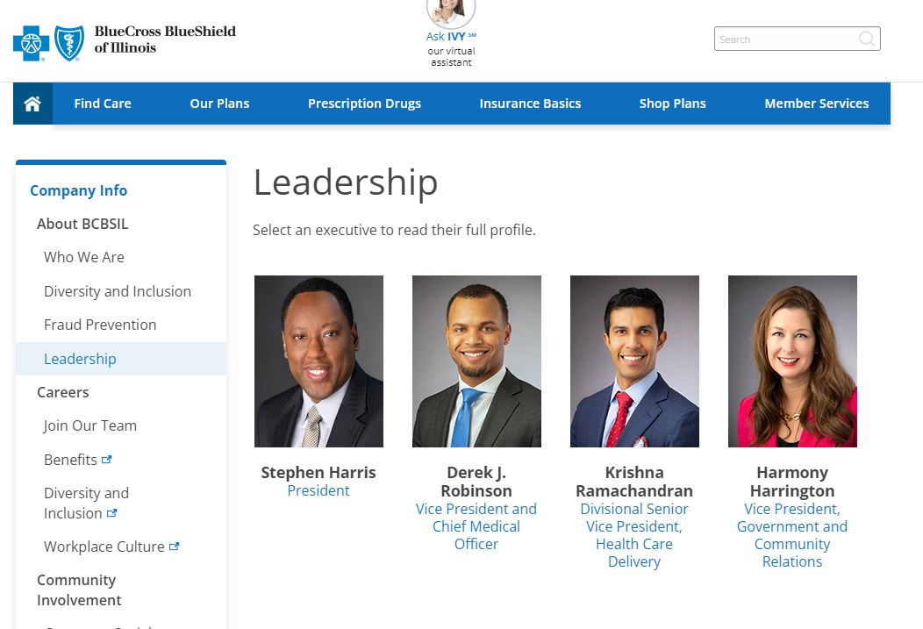Click 'Select an executive to read their full profile' text
The image size is (923, 629).
(x=394, y=230)
